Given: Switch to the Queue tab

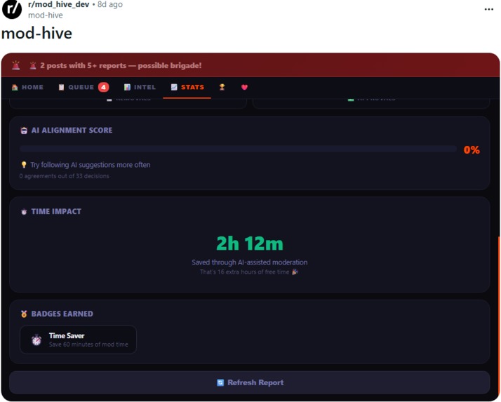Looking at the screenshot, I should tap(83, 87).
